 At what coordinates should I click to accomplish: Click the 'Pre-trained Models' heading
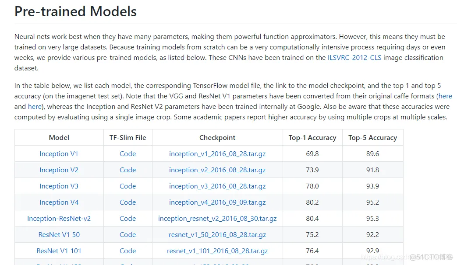(x=75, y=12)
